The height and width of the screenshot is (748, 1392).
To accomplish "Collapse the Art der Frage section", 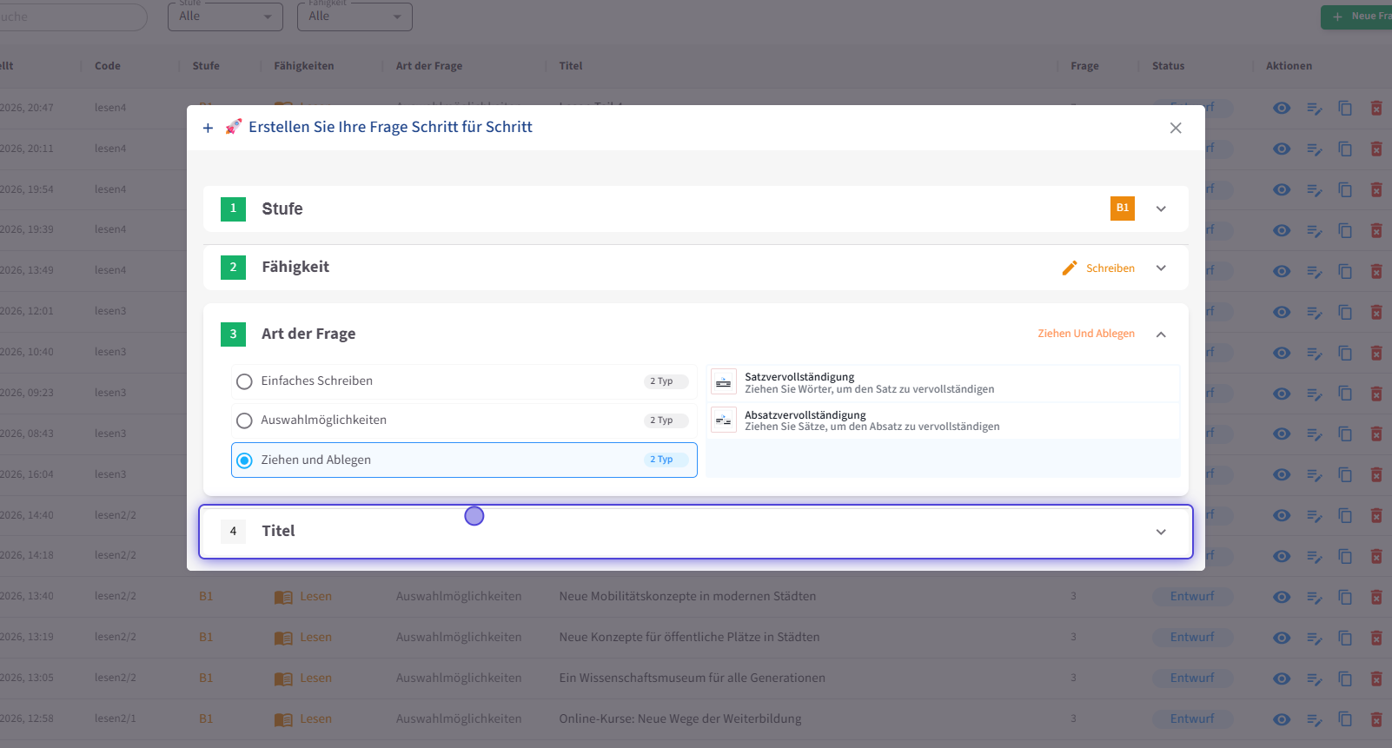I will pos(1161,334).
